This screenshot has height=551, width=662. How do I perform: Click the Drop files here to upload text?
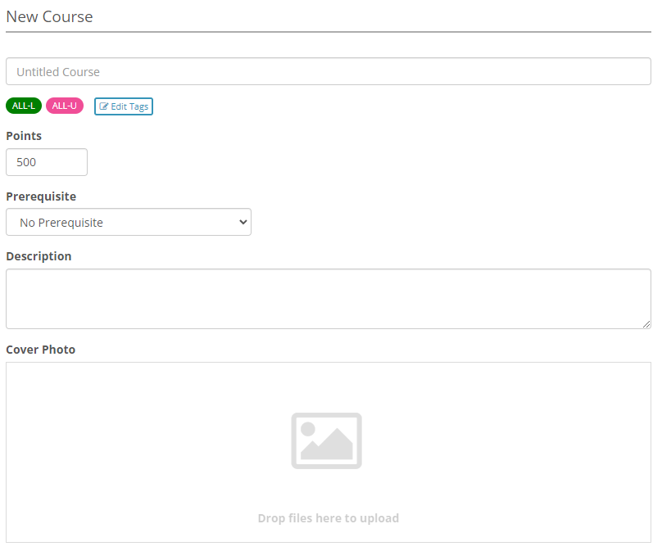point(328,518)
